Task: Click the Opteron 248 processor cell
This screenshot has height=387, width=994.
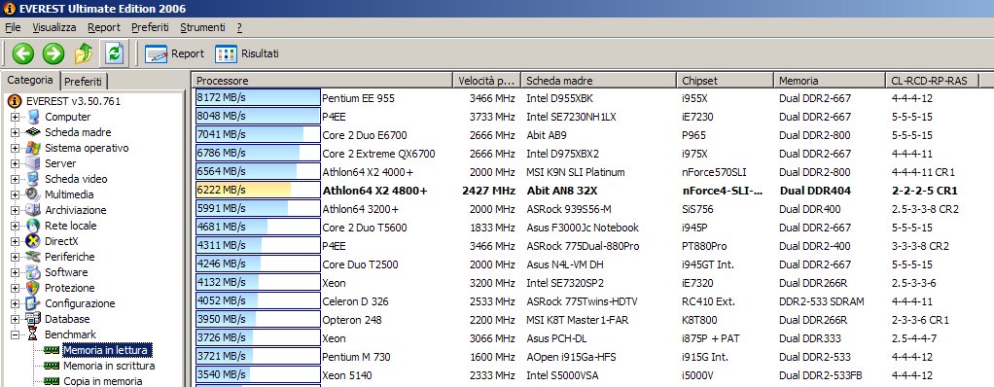Action: click(x=352, y=320)
